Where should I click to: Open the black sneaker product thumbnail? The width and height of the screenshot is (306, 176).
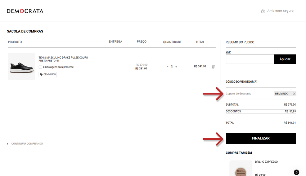click(22, 66)
